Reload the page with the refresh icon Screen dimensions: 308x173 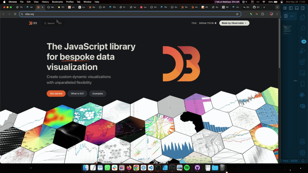click(x=15, y=14)
